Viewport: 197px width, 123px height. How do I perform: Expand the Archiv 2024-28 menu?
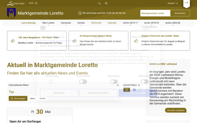click(x=173, y=23)
